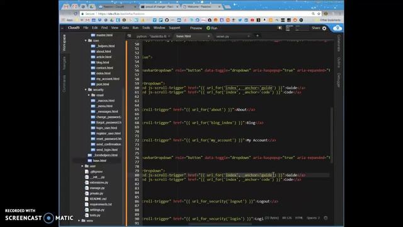The image size is (403, 227).
Task: Open the Workspace side panel
Action: (64, 43)
